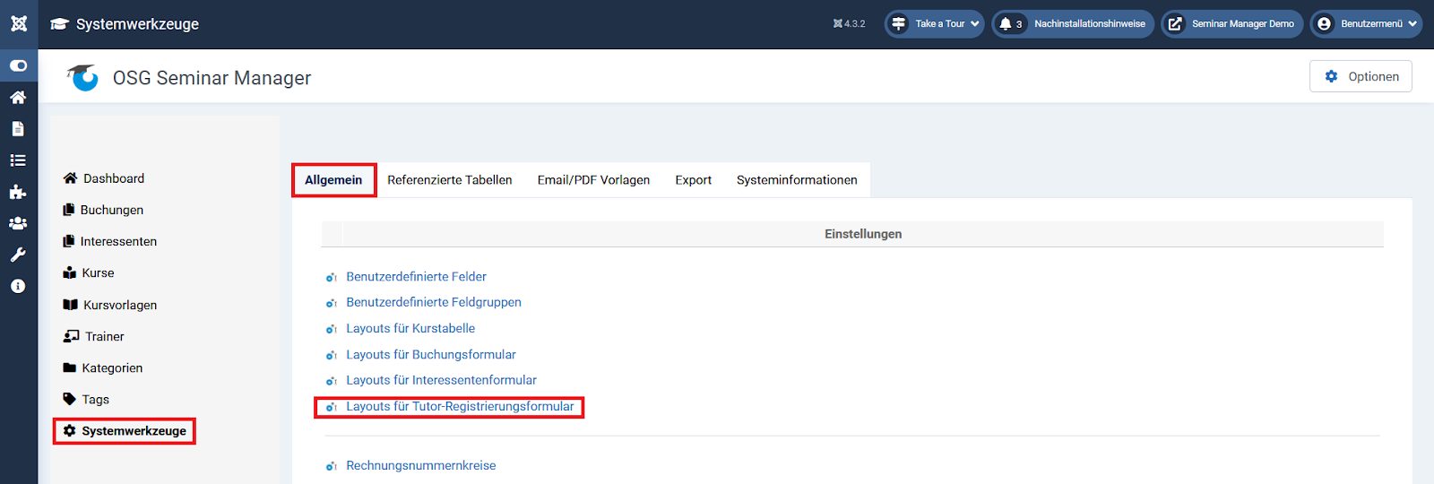Click the user avatar icon

(x=1325, y=24)
